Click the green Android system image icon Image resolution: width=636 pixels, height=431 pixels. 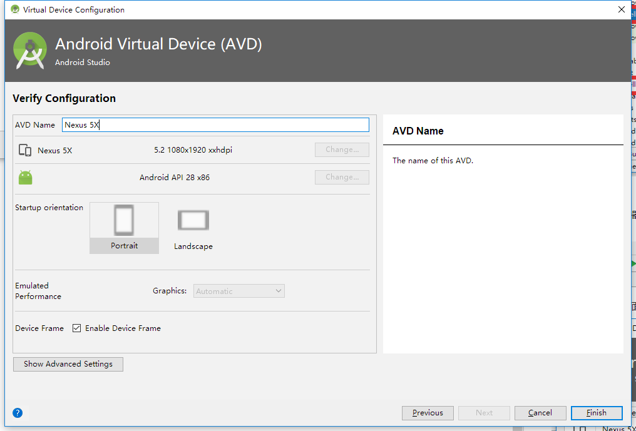tap(26, 178)
